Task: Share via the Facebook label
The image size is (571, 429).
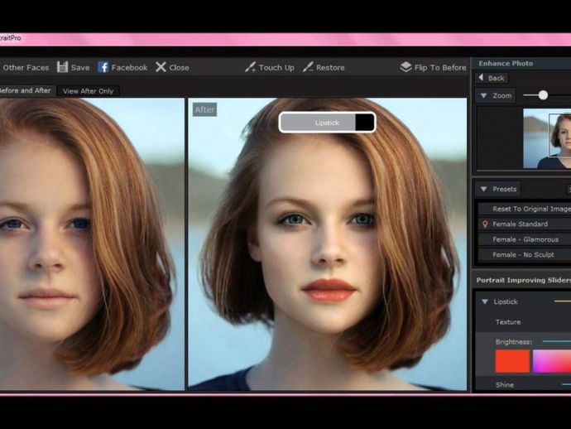Action: (129, 67)
